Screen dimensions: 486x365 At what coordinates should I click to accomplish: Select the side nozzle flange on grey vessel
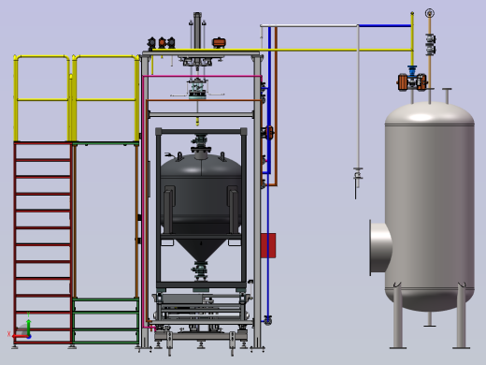(379, 248)
